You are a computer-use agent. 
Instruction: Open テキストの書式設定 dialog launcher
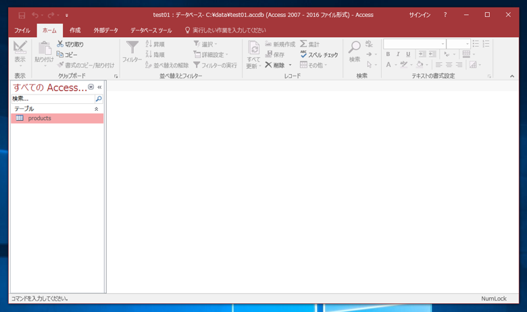click(x=489, y=76)
